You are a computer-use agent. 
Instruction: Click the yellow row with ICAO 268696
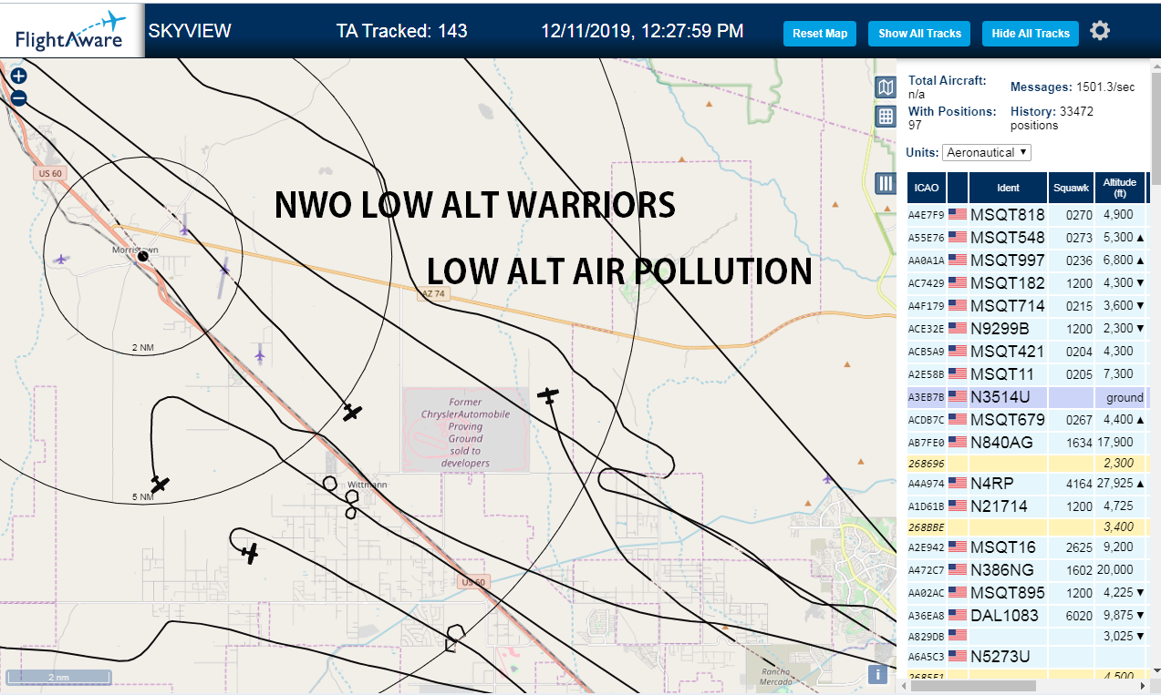click(1027, 463)
